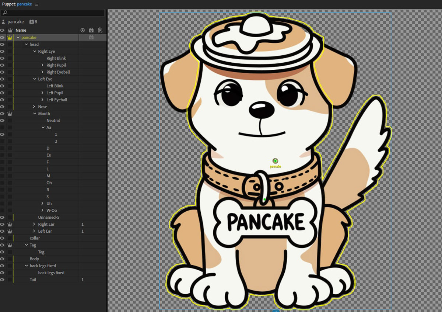Enable independence checkbox for the head row

[x=10, y=44]
